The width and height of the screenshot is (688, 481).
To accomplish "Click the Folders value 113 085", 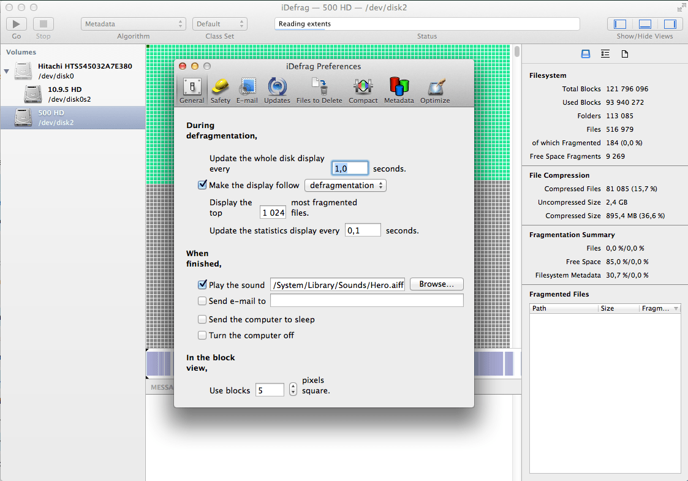I will click(x=619, y=116).
